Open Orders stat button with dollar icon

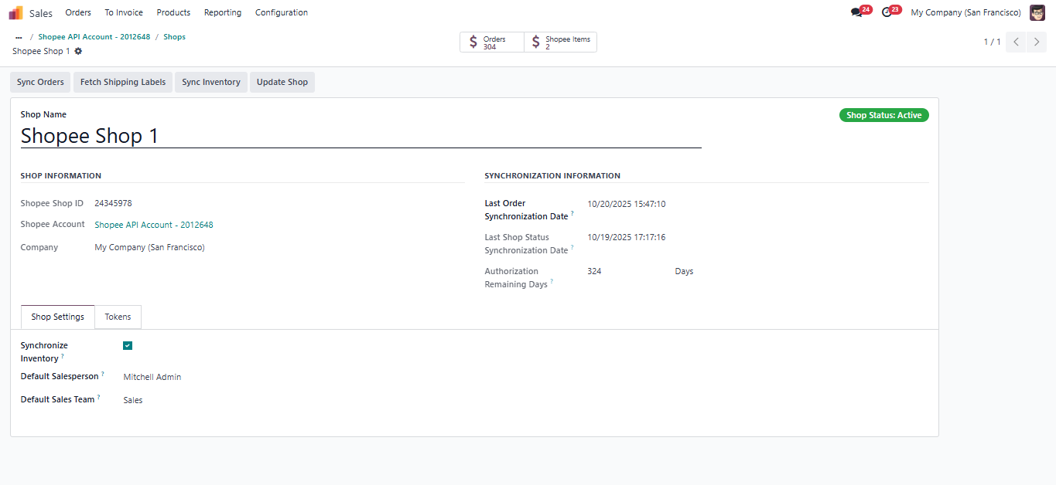click(492, 42)
